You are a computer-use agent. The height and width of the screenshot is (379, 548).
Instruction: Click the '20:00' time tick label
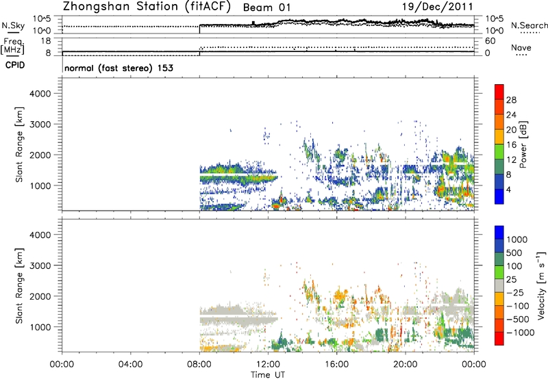tap(406, 365)
